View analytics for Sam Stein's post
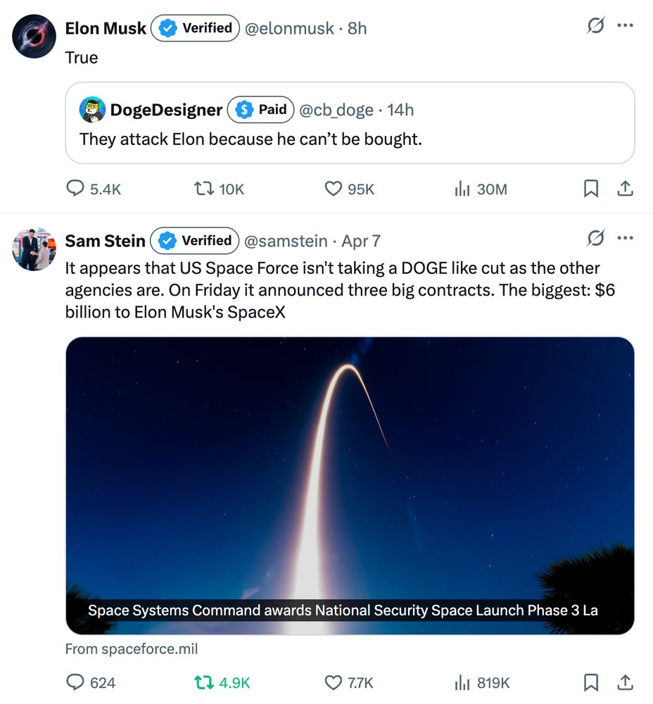Screen dimensions: 653x704 [462, 682]
